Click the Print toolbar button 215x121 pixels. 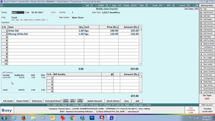[x=143, y=5]
